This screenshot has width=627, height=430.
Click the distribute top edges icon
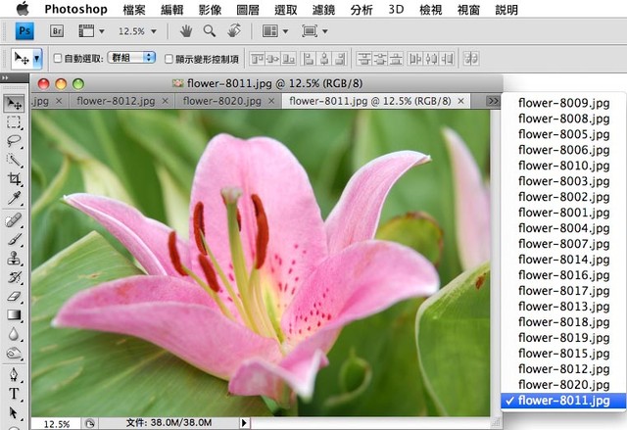(363, 59)
